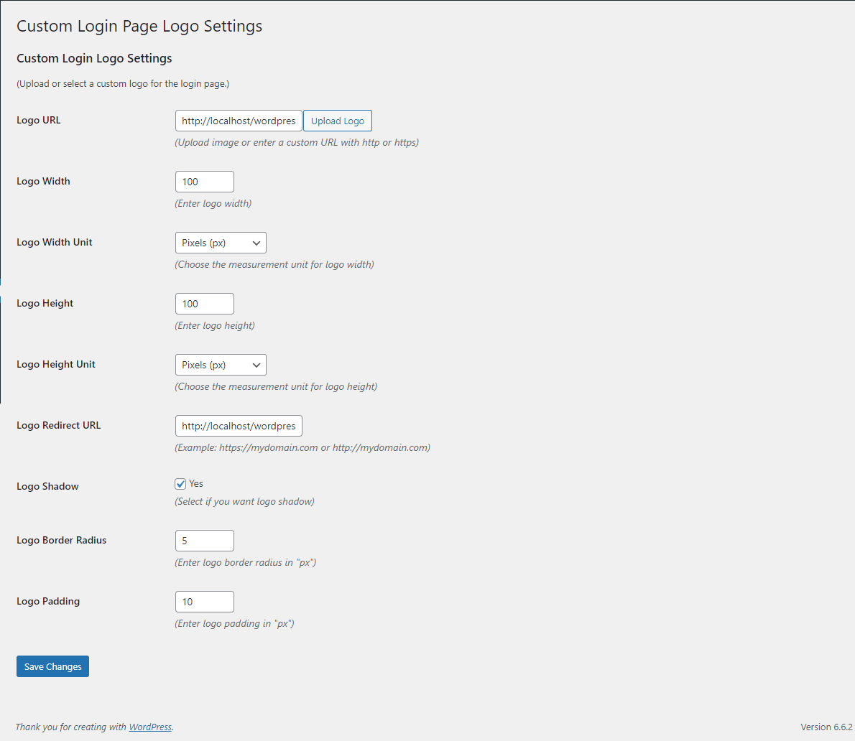
Task: Select the Logo Shadow row label
Action: point(47,486)
